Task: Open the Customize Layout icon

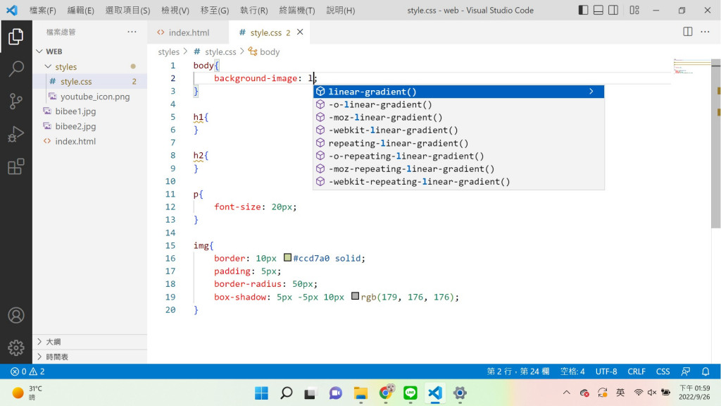Action: pos(634,10)
